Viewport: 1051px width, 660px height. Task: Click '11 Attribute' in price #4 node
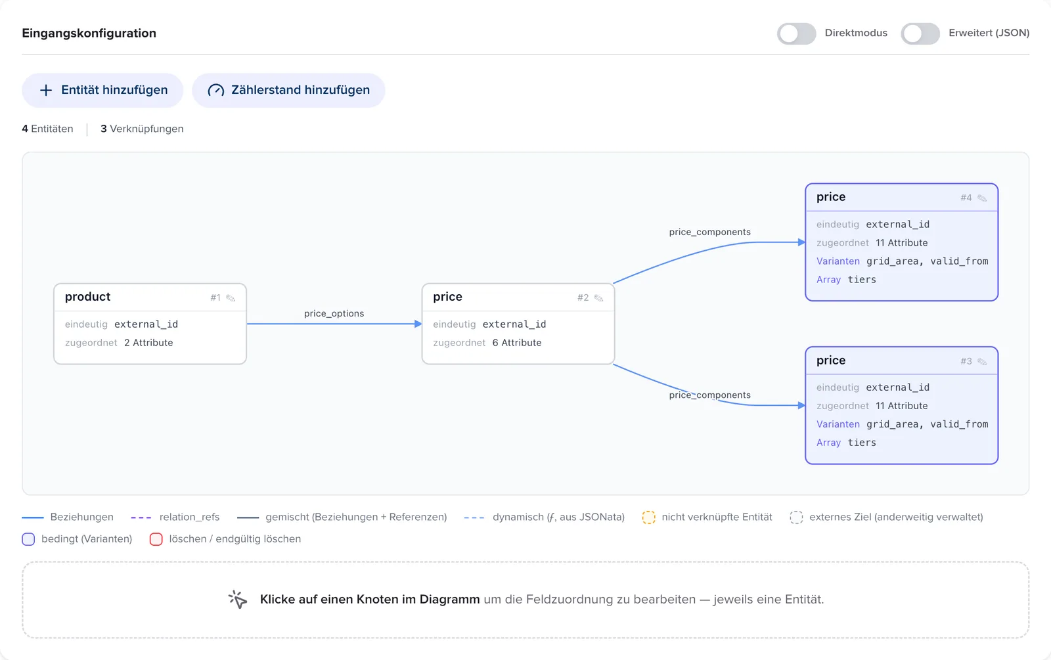point(901,243)
